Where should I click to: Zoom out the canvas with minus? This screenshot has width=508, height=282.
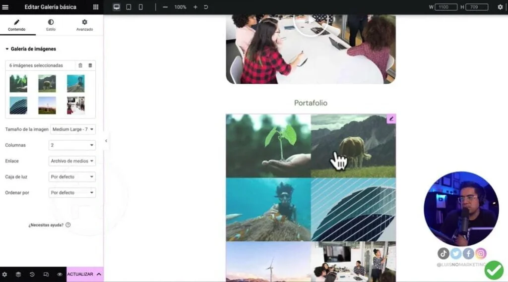[x=165, y=7]
